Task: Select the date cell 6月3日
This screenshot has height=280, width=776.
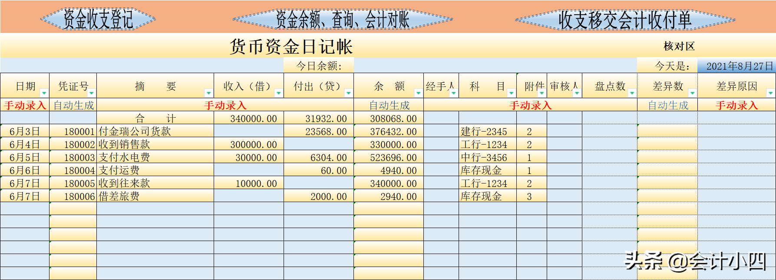Action: click(x=25, y=131)
